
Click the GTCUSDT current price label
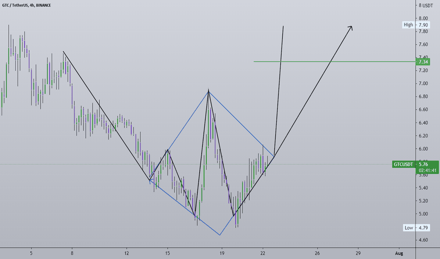tap(403, 164)
